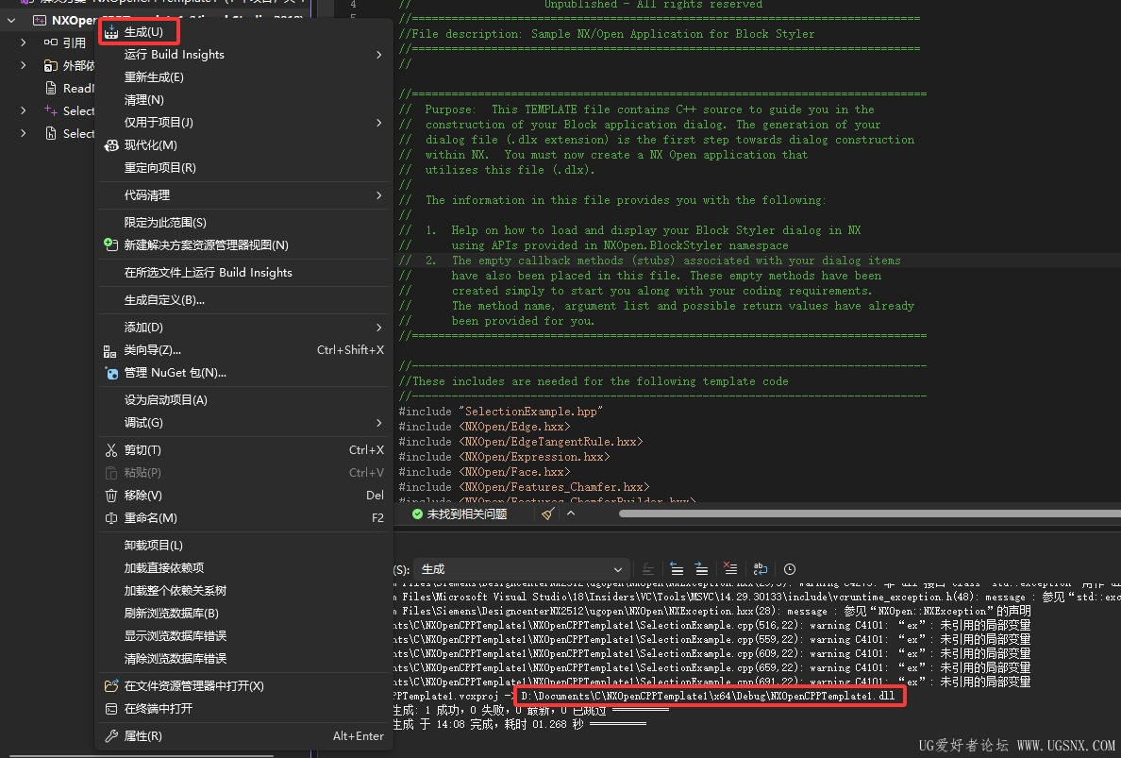Expand the 外部依赖项 tree node
This screenshot has height=758, width=1121.
click(x=24, y=65)
